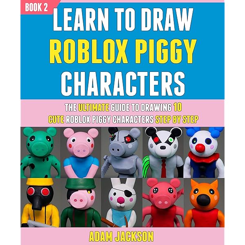
Task: Click the LEARN TO DRAW title text
Action: tap(123, 19)
